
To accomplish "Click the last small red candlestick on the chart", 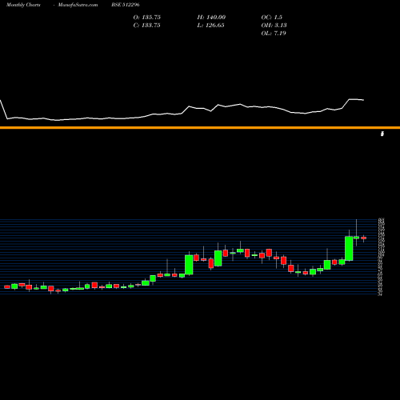I will (x=364, y=238).
